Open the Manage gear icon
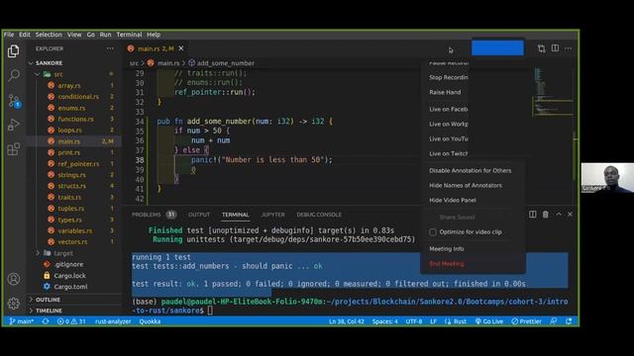 (13, 304)
